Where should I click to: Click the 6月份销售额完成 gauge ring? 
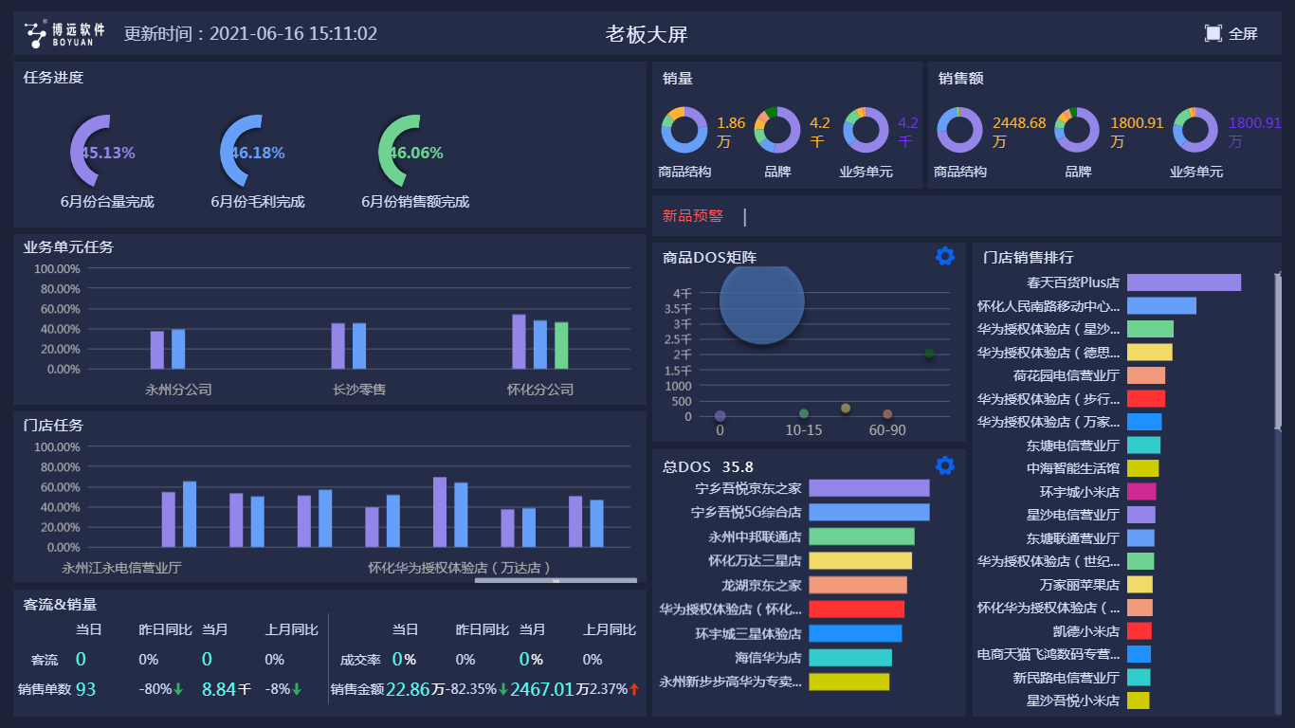(x=399, y=152)
